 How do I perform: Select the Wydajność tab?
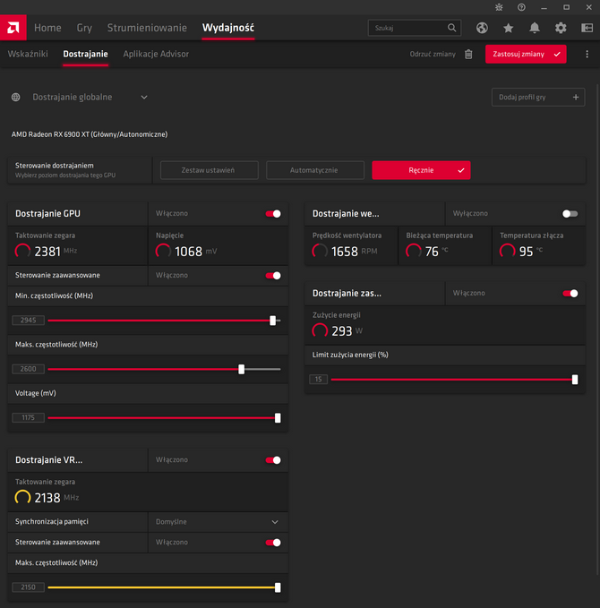[x=228, y=28]
